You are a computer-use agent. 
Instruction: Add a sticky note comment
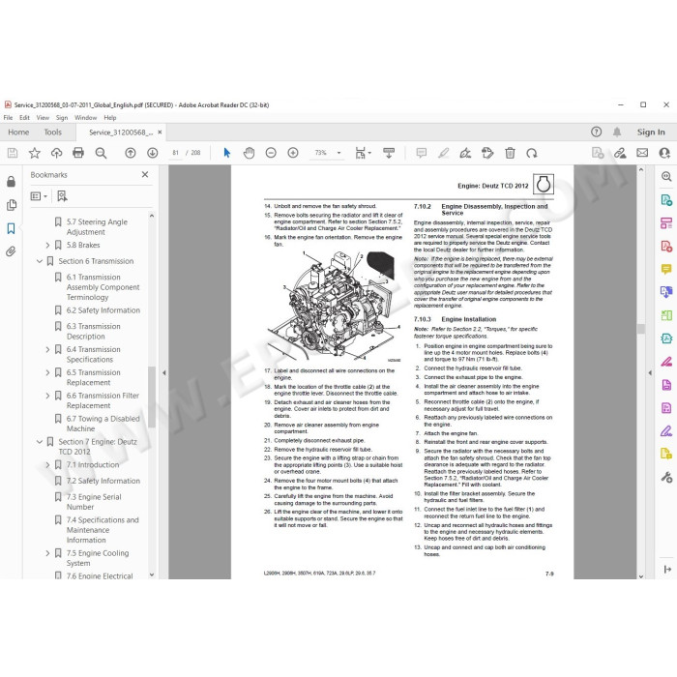[x=422, y=153]
